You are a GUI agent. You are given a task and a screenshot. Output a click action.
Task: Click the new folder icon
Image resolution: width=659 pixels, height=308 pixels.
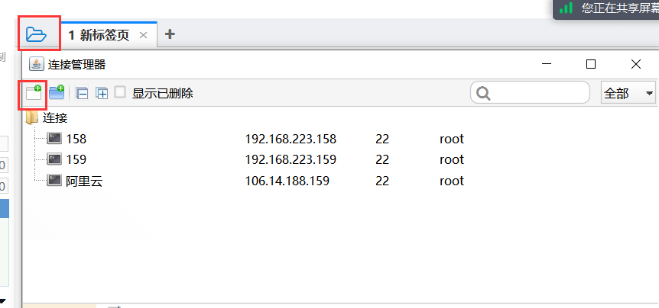(x=57, y=93)
